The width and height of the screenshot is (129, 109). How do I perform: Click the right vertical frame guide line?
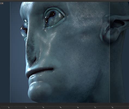click(110, 52)
